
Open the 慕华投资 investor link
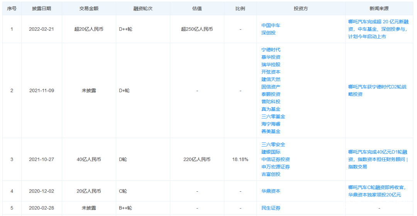(271, 57)
